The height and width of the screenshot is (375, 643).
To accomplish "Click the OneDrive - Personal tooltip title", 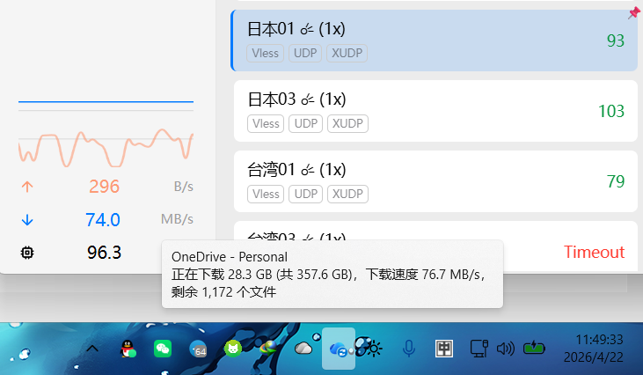I will coord(230,257).
